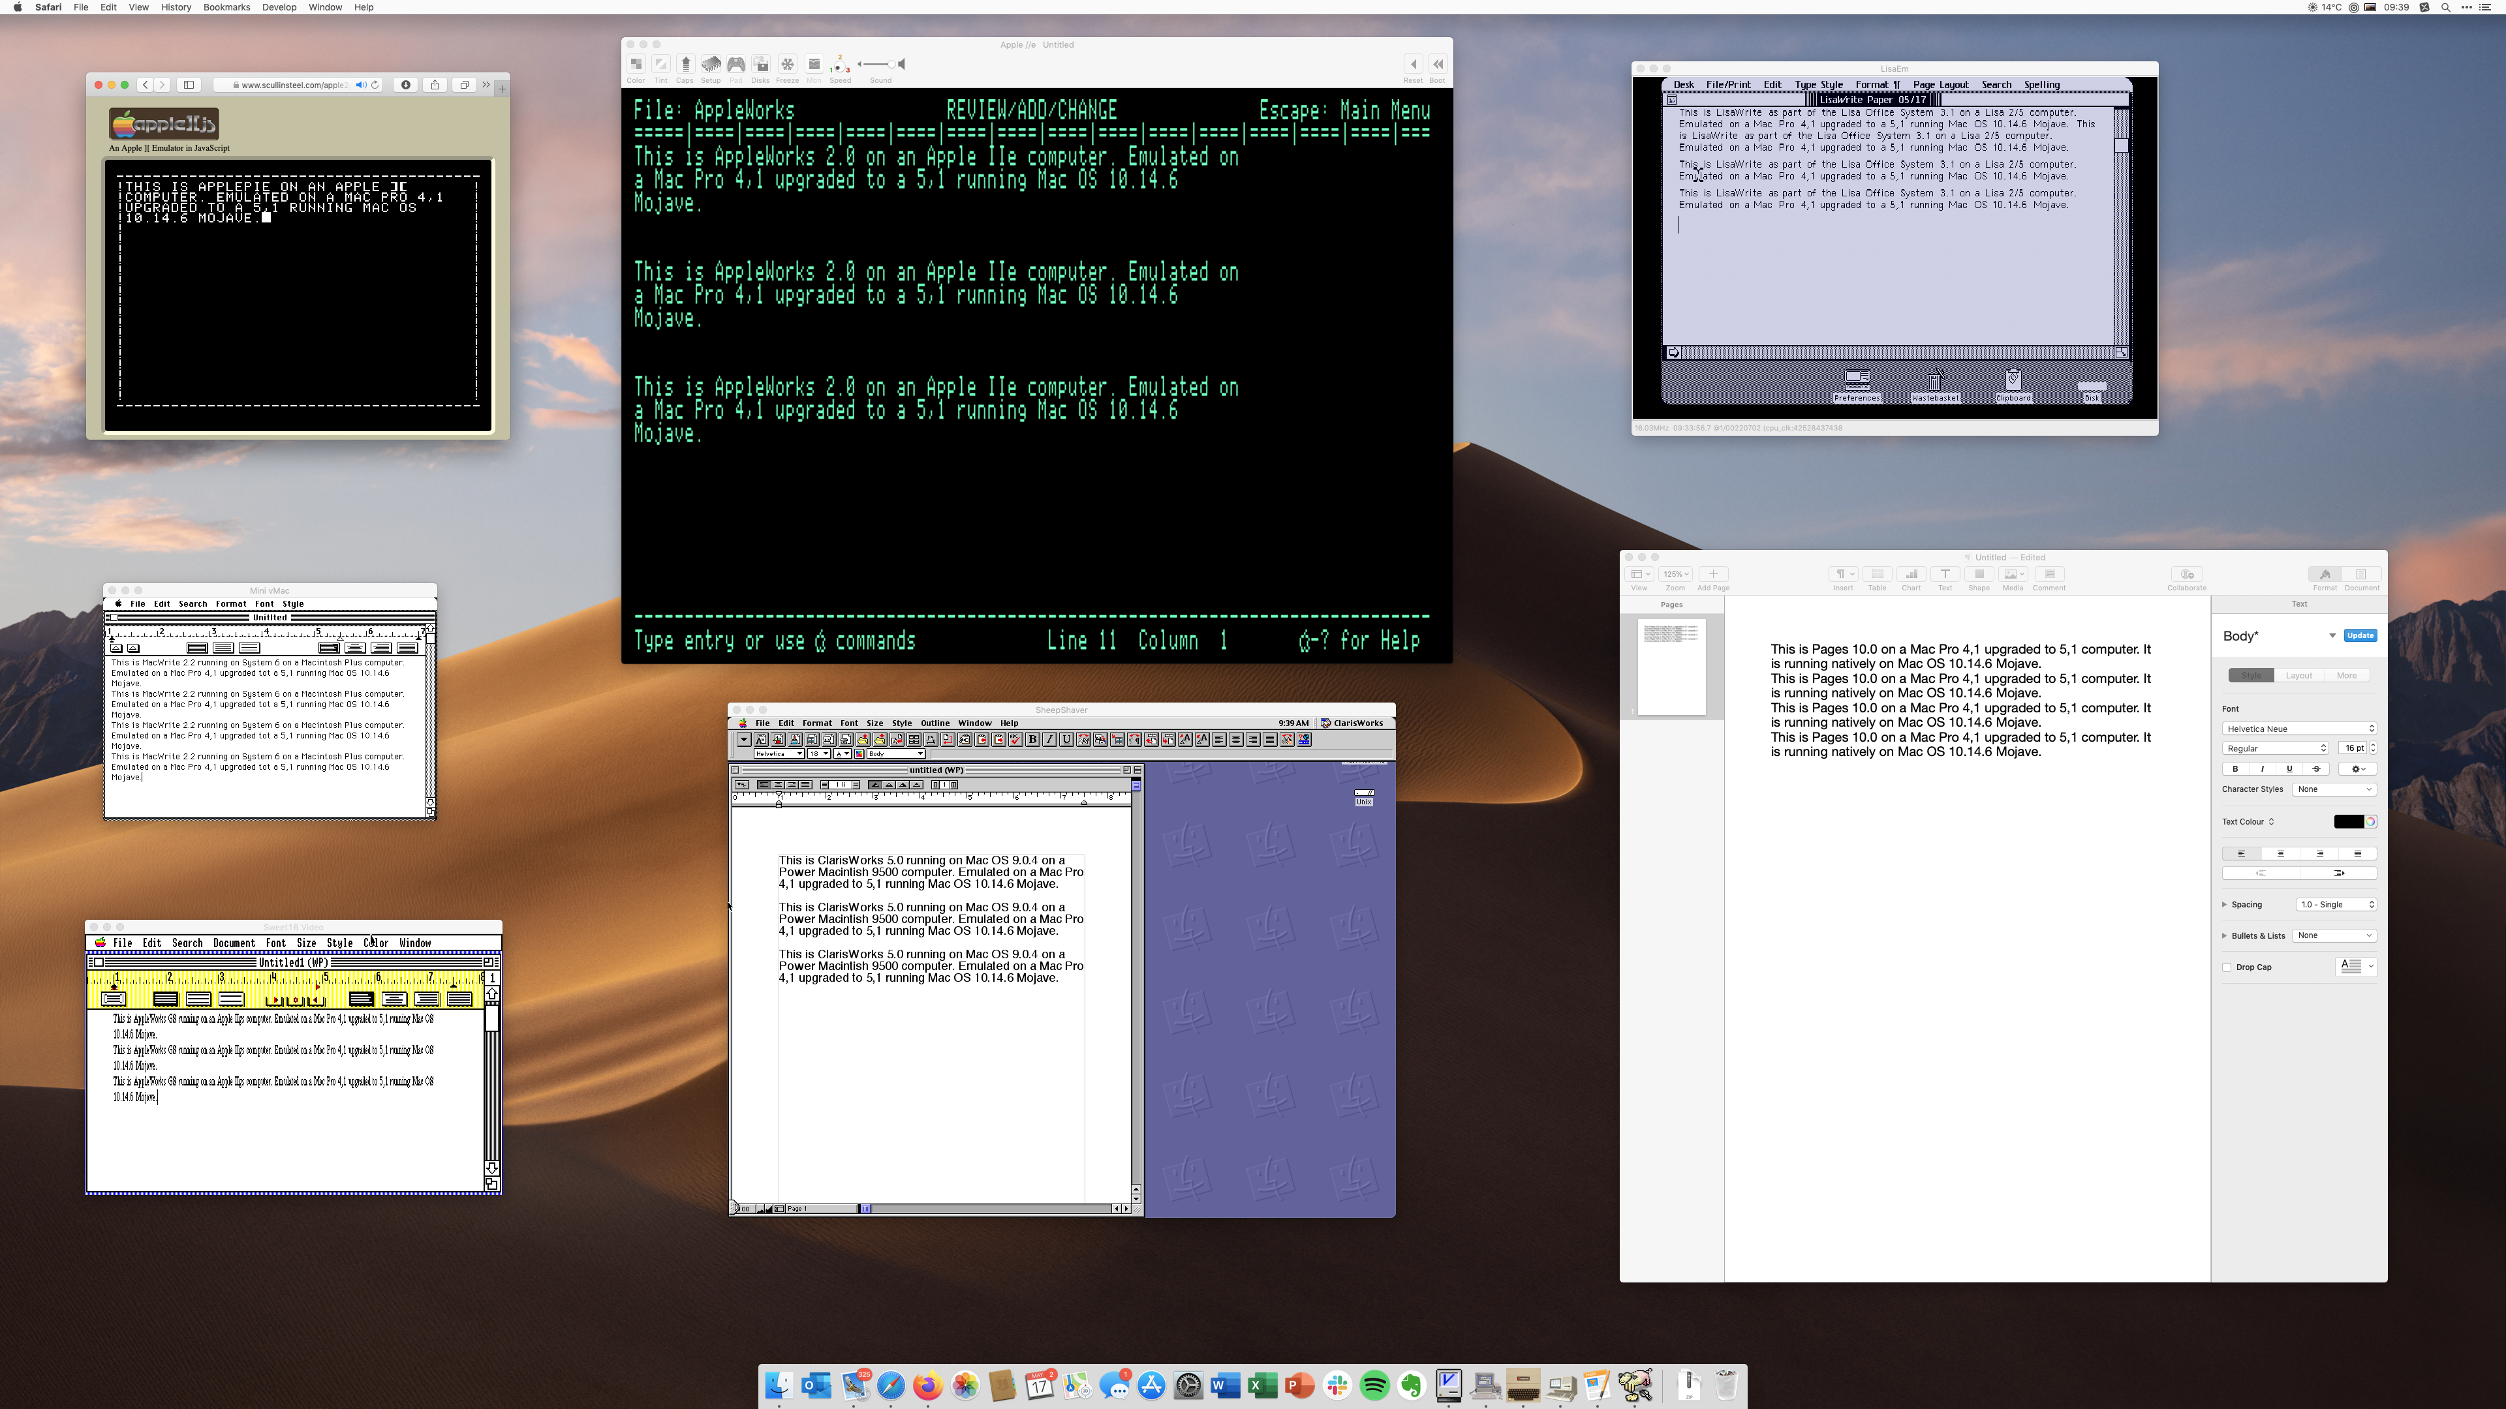Image resolution: width=2506 pixels, height=1409 pixels.
Task: Open the Format menu in Mini vMac MacWrite
Action: click(x=230, y=604)
